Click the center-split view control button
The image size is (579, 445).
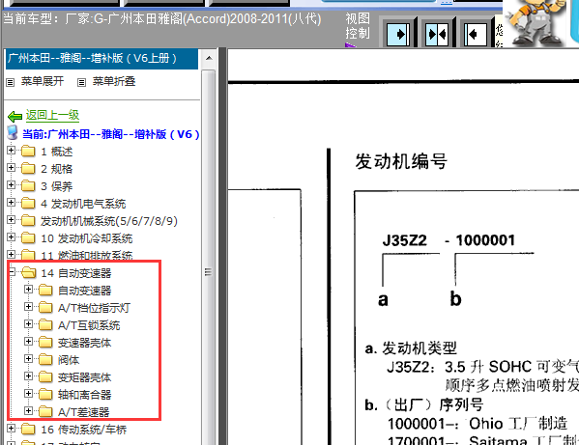[437, 35]
